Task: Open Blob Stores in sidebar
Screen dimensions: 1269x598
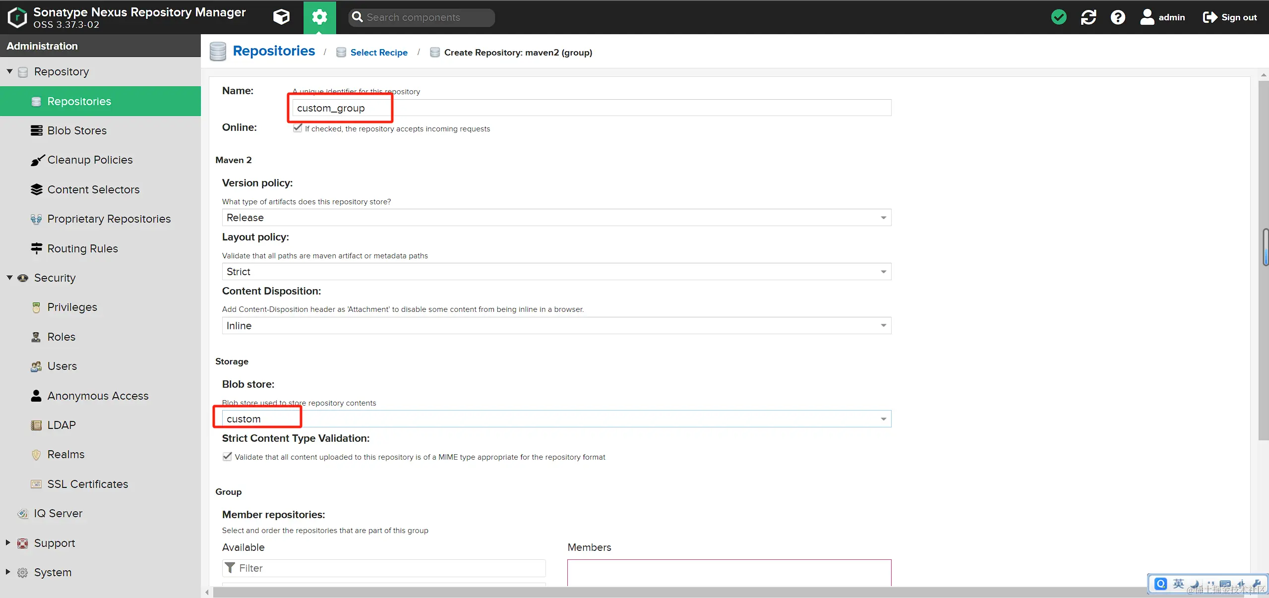Action: point(77,130)
